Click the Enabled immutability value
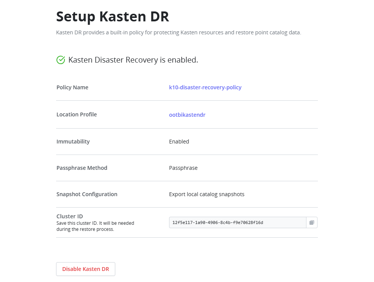This screenshot has width=374, height=282. [x=179, y=141]
